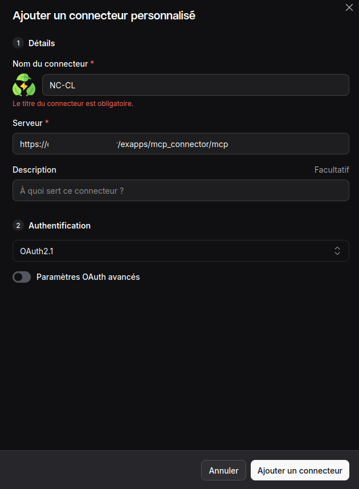
Task: Click the Description field label
Action: click(x=34, y=170)
